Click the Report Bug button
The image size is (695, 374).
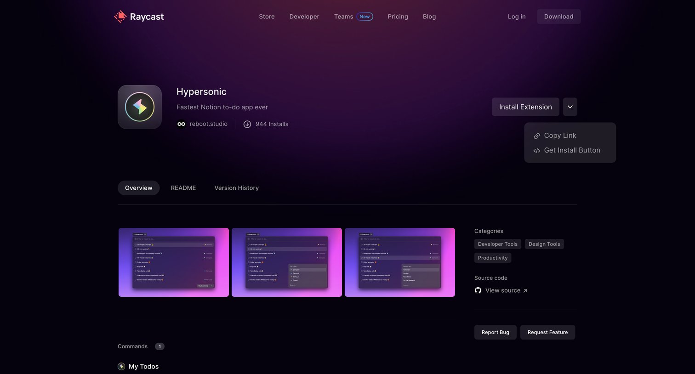click(495, 332)
